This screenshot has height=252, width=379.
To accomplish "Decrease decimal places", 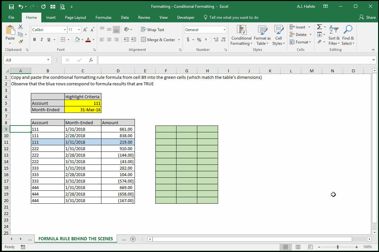I will tap(223, 40).
